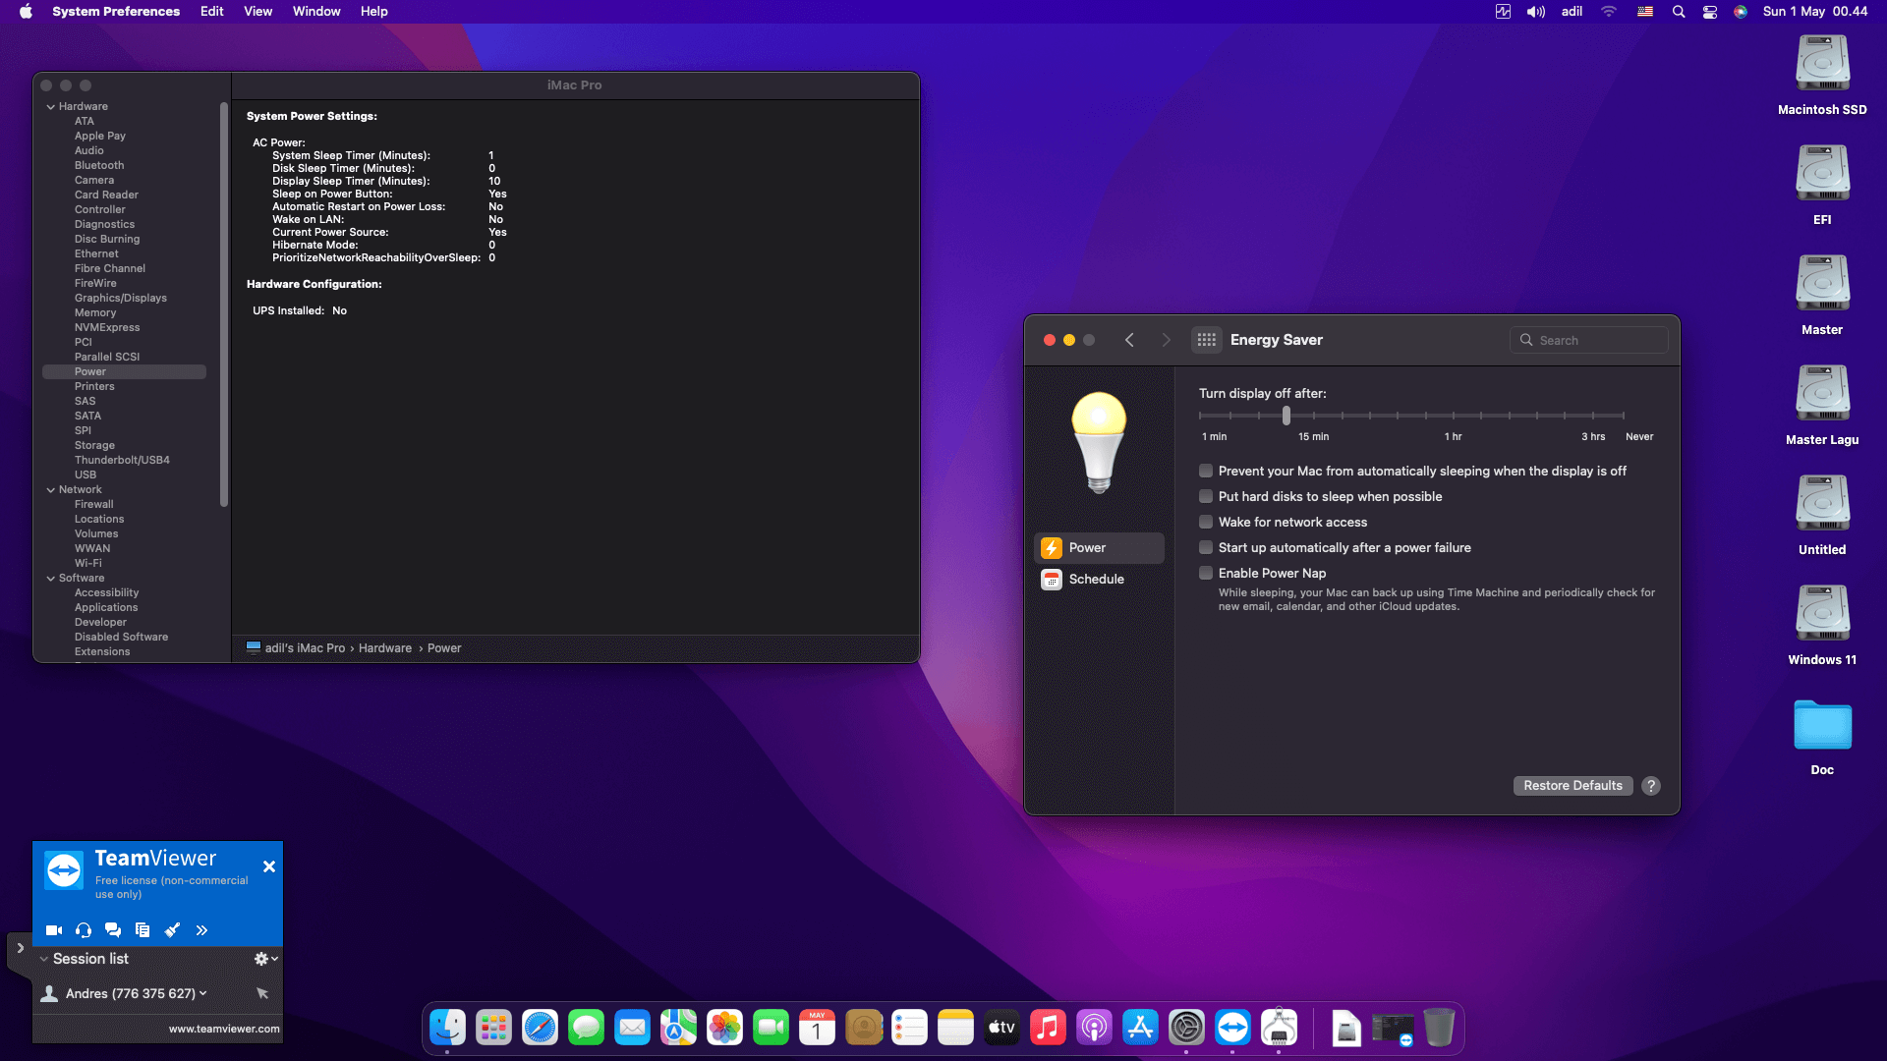Open FaceTime from the Dock
This screenshot has width=1887, height=1061.
click(x=771, y=1028)
